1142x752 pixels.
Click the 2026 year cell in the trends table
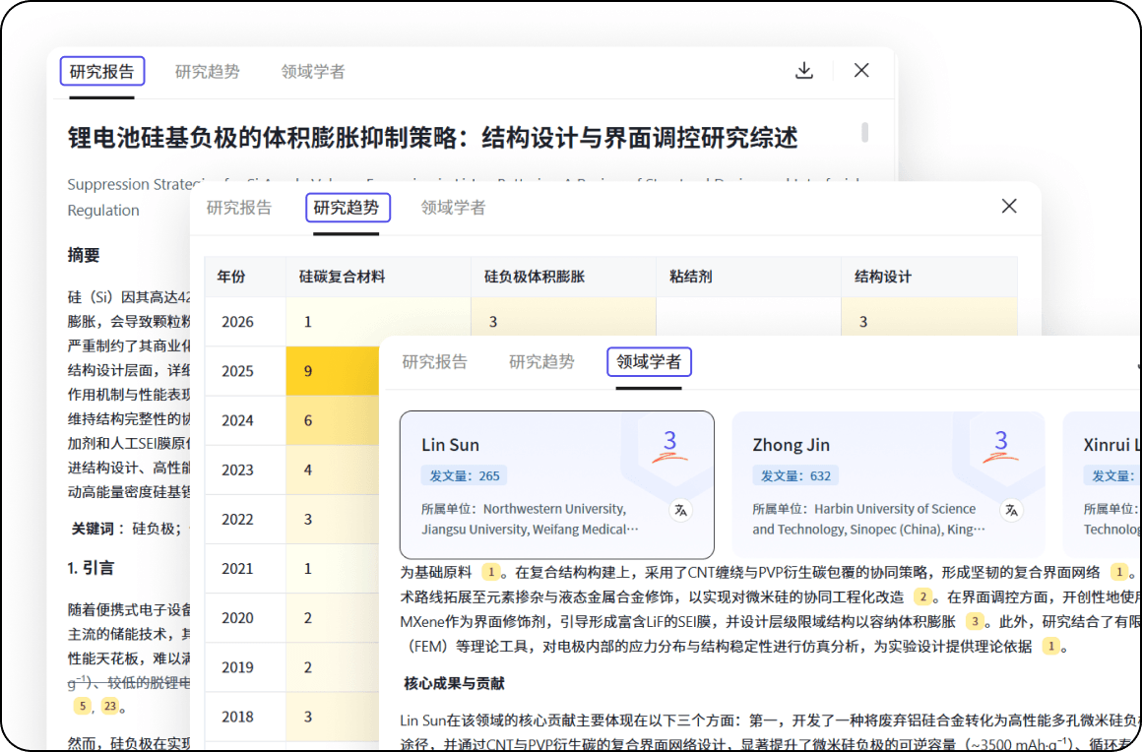point(245,322)
